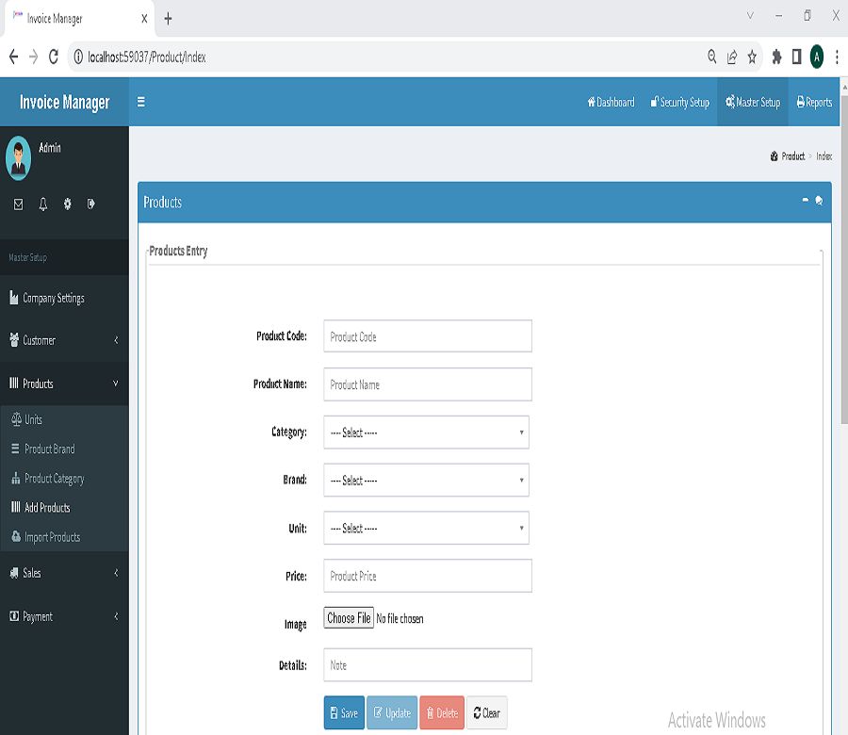Click the zoom magnifier icon in address bar
The height and width of the screenshot is (735, 848).
point(712,57)
